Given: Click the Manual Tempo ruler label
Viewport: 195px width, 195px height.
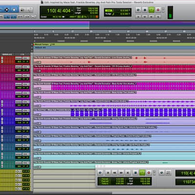Looking at the screenshot, I should (42, 44).
